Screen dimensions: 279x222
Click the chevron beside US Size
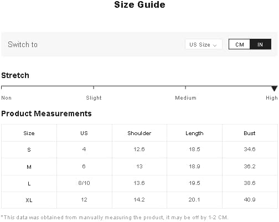[215, 45]
